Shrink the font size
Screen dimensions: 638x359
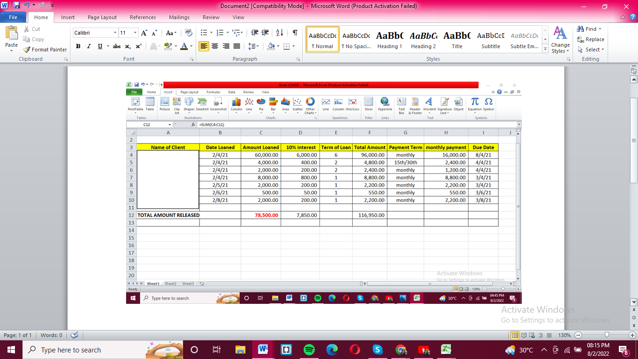coord(154,33)
